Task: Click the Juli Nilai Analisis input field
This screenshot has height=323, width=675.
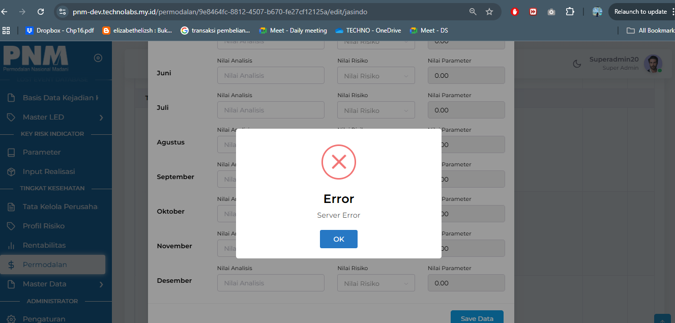Action: pyautogui.click(x=271, y=110)
